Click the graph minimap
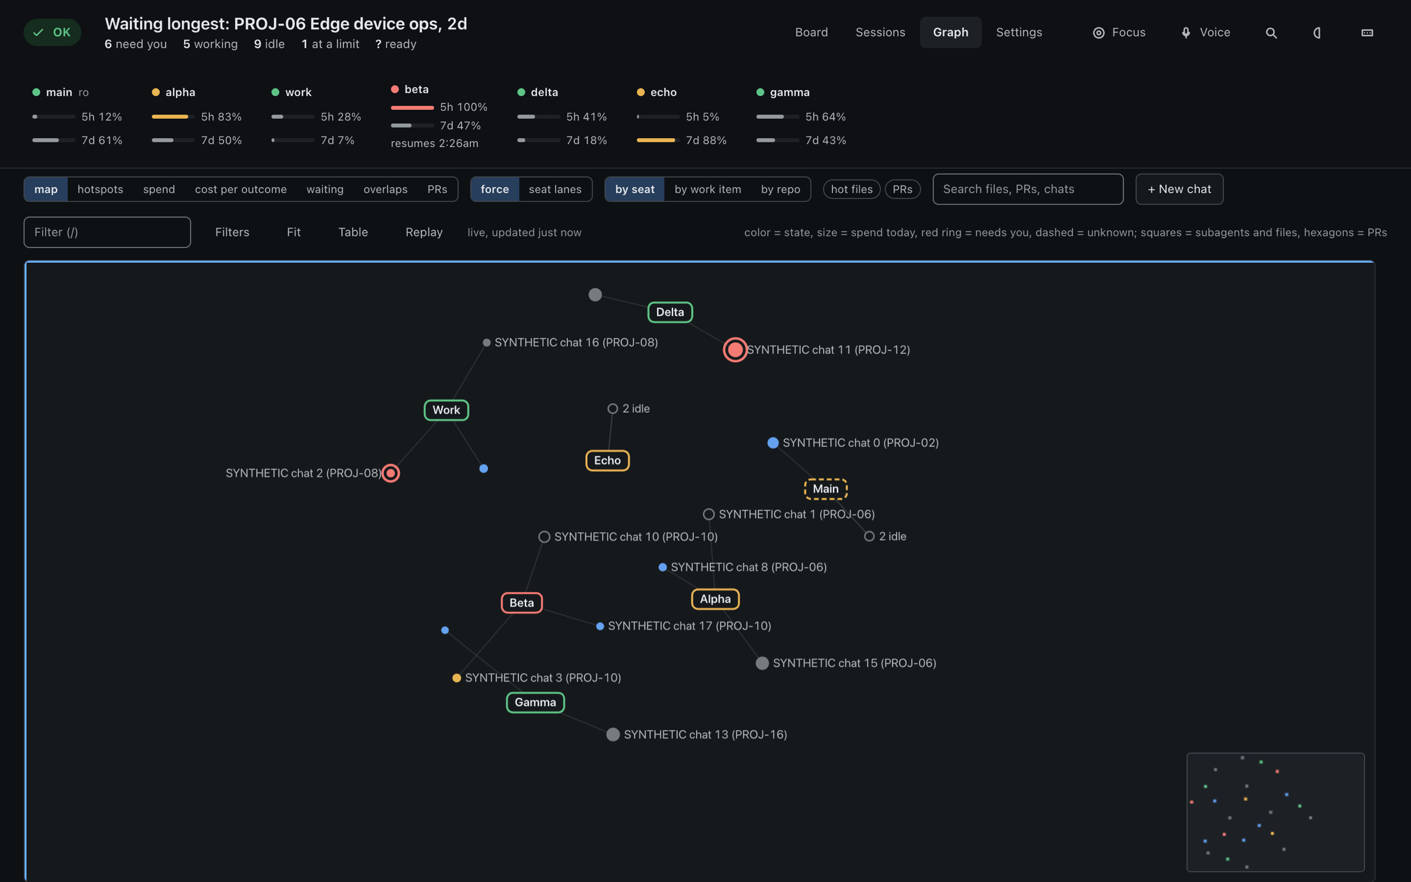The height and width of the screenshot is (882, 1411). tap(1275, 812)
